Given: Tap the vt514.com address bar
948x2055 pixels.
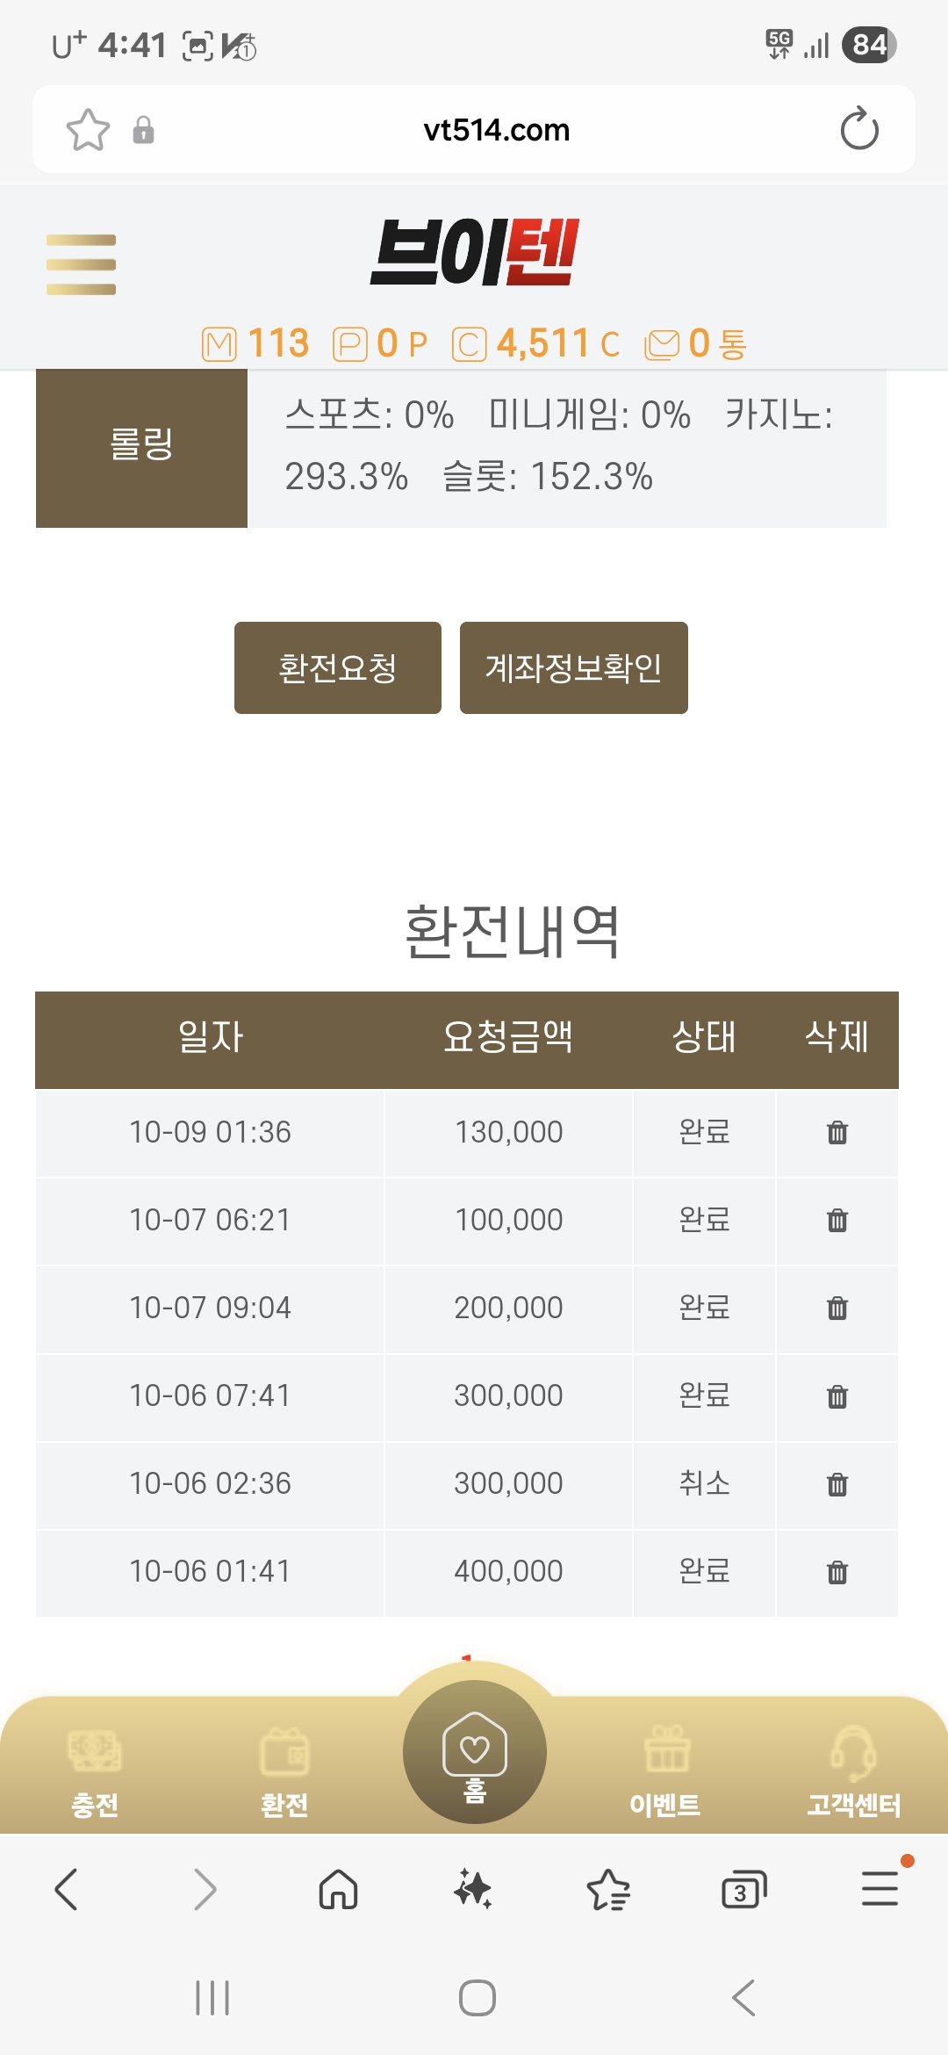Looking at the screenshot, I should (x=496, y=130).
